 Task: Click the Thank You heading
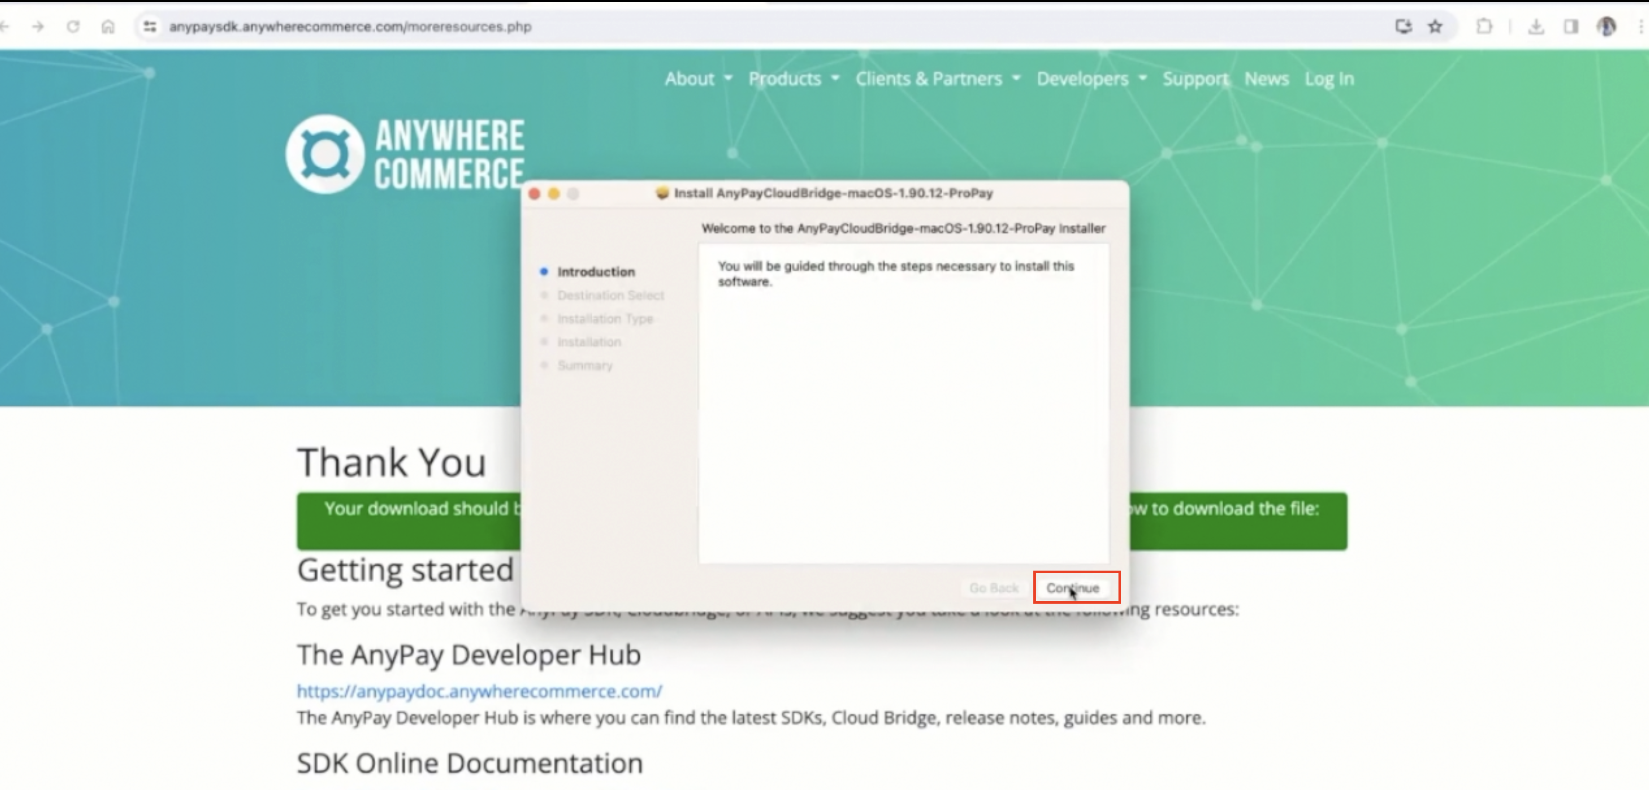pos(392,462)
